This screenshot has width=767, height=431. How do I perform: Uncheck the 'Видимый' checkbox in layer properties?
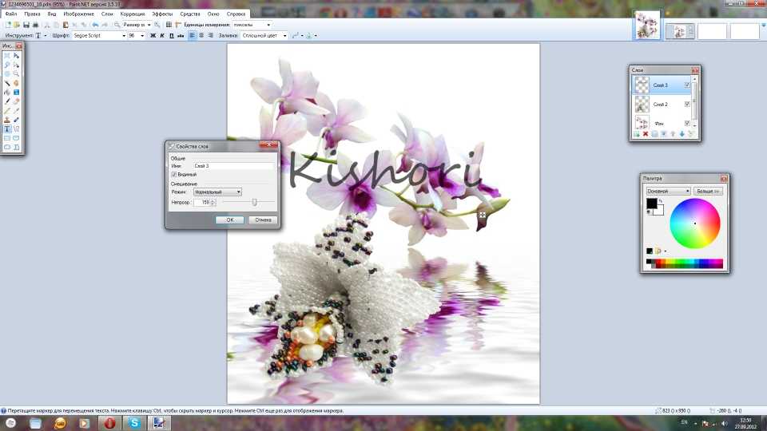point(175,174)
